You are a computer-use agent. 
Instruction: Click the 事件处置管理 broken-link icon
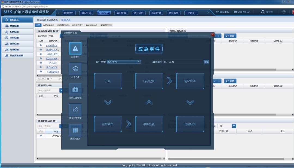click(75, 110)
